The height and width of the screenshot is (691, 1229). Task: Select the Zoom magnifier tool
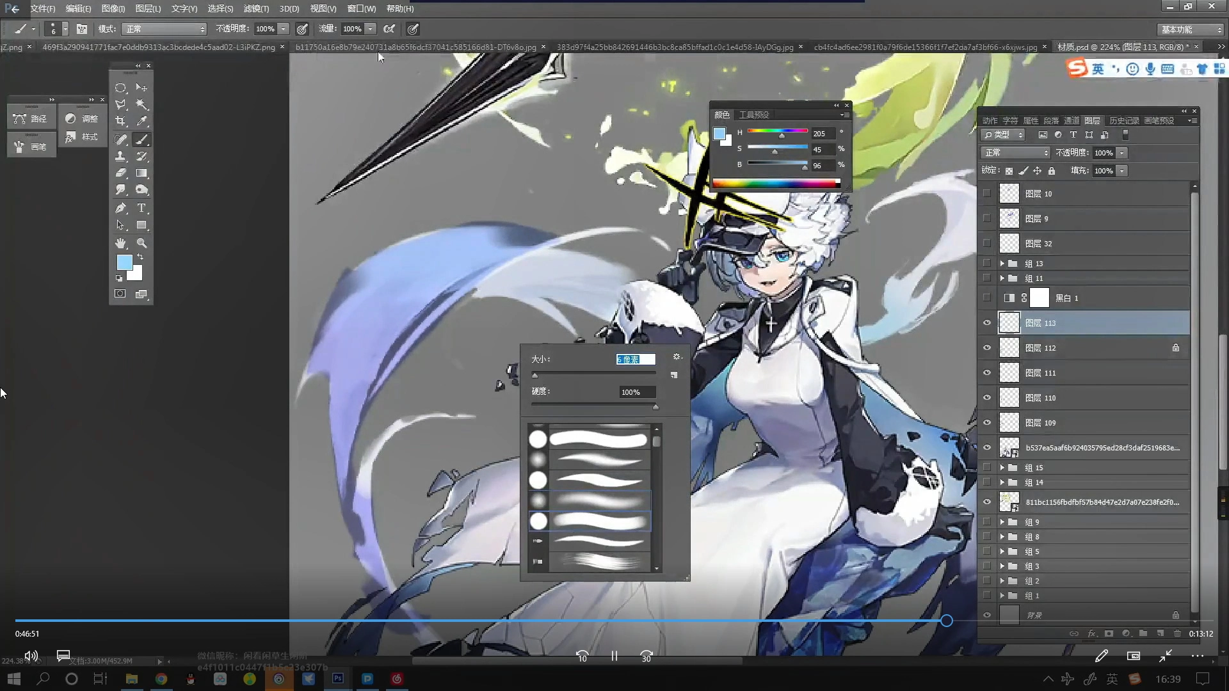(141, 243)
